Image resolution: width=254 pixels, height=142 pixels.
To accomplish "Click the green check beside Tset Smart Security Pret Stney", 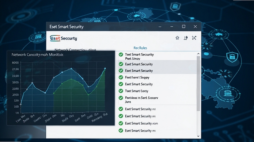I will (121, 54).
